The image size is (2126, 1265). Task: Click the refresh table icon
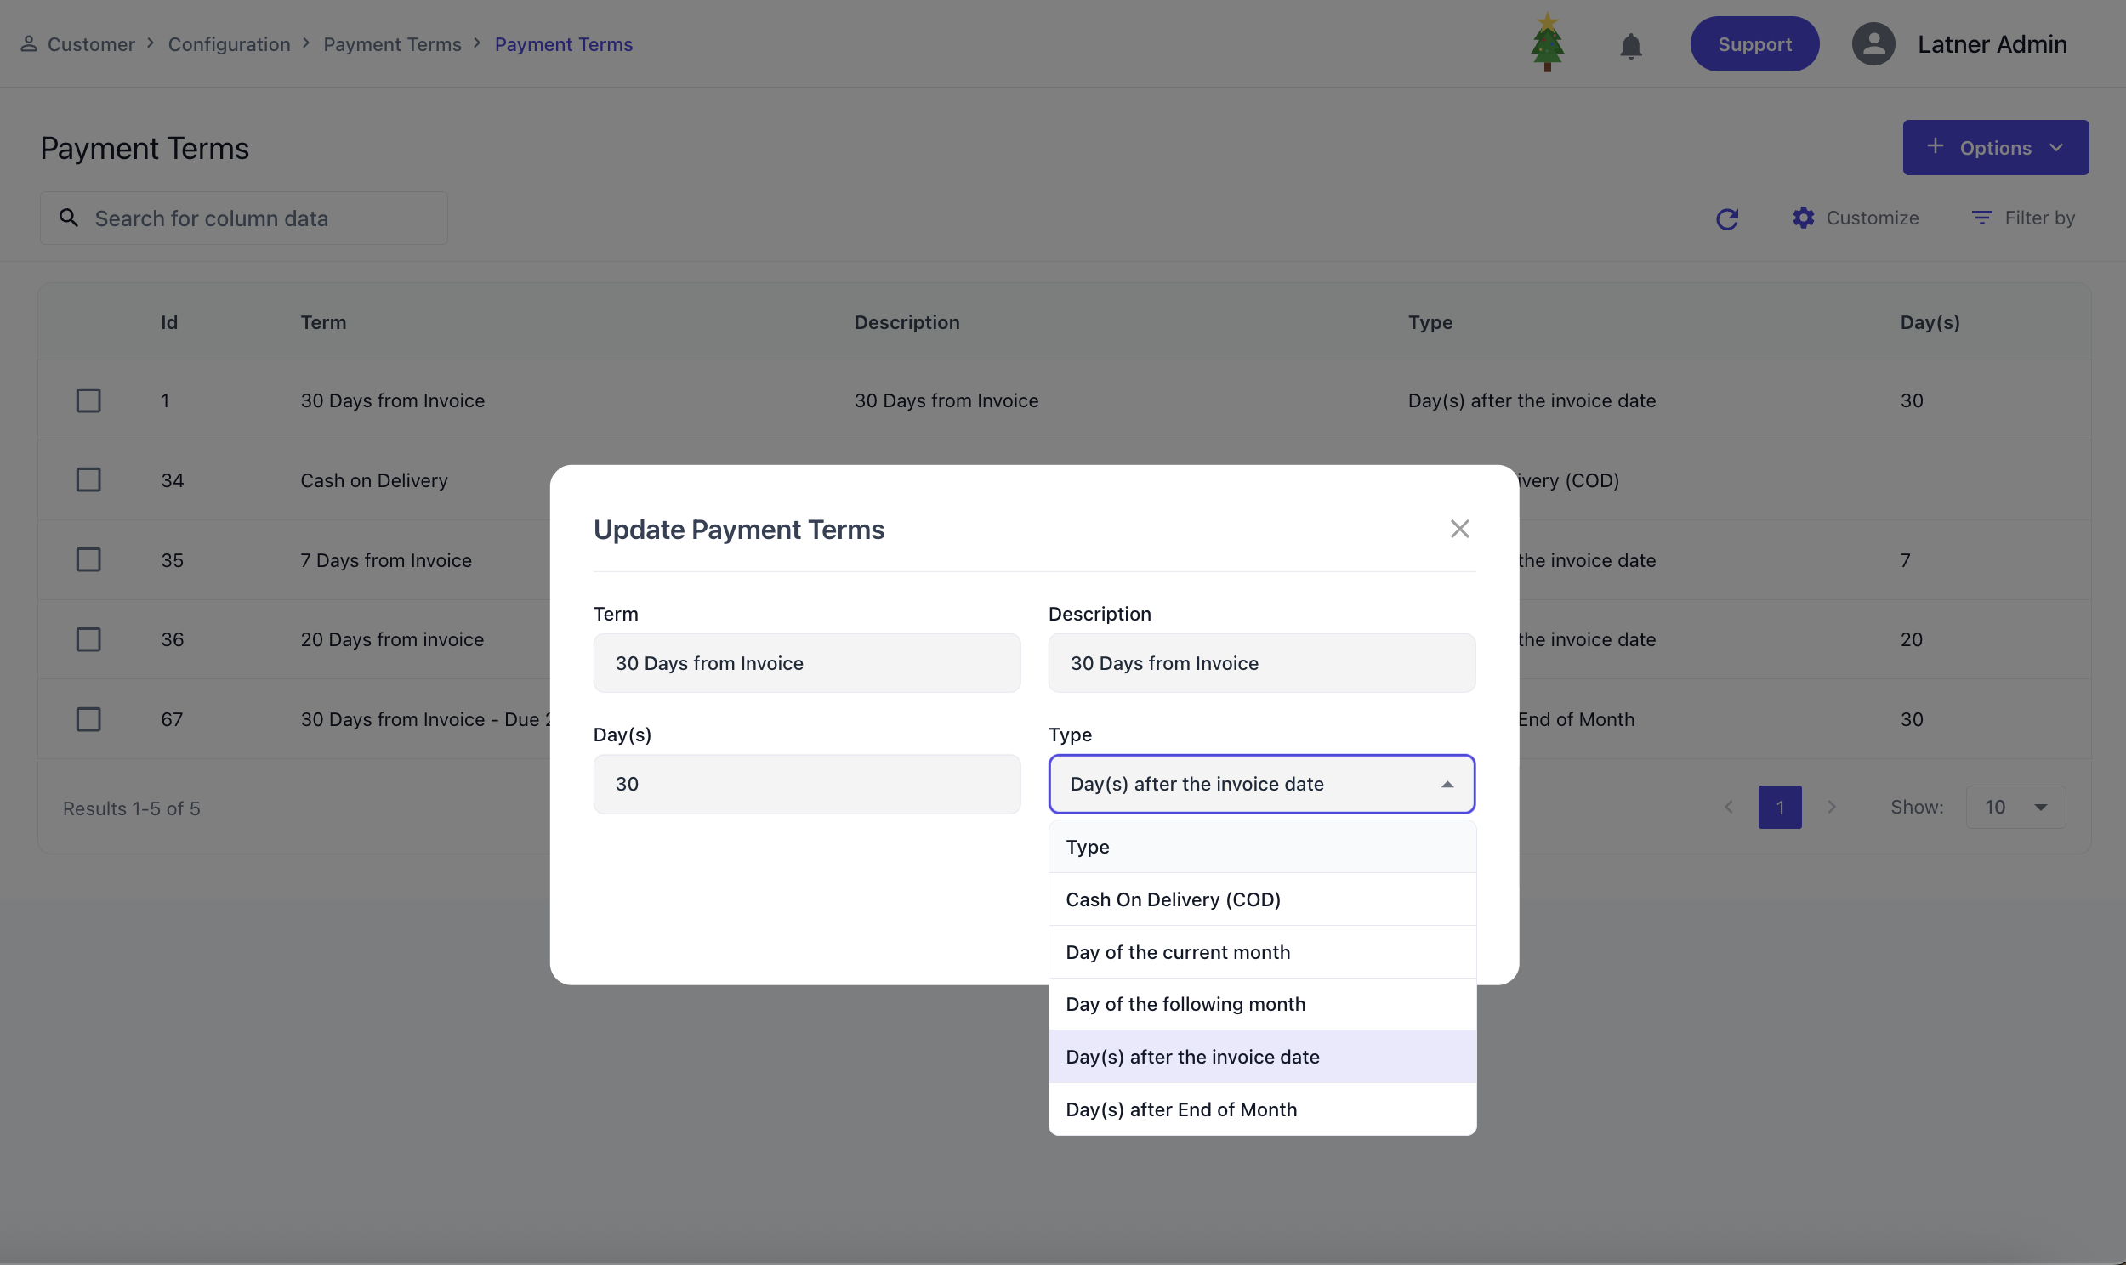point(1726,219)
